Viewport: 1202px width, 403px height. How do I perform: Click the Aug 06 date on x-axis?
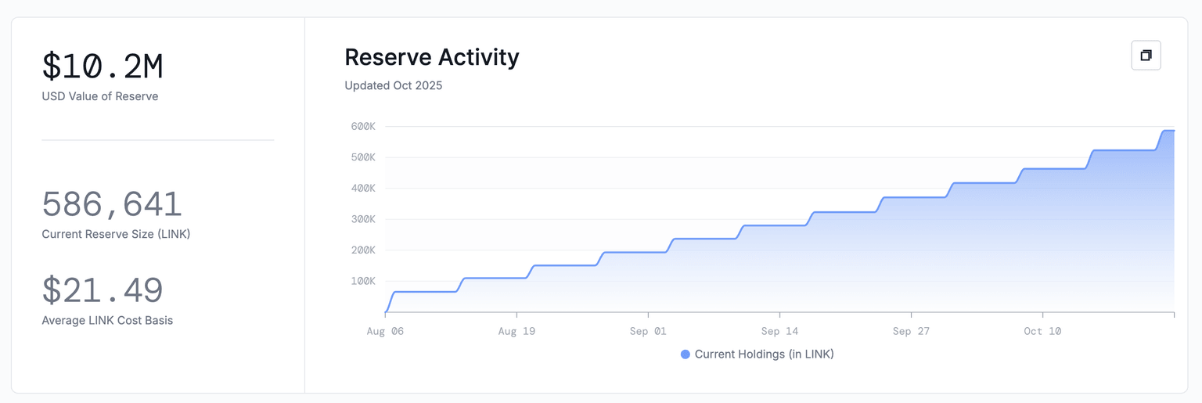385,332
